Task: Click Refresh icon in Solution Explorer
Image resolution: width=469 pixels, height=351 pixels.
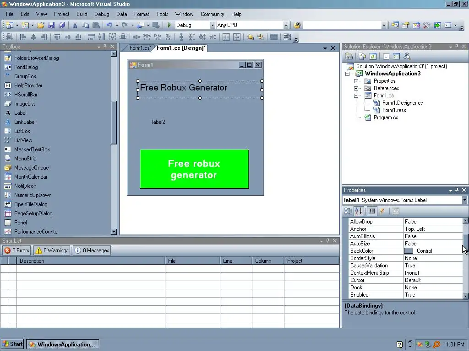Action: click(x=373, y=56)
